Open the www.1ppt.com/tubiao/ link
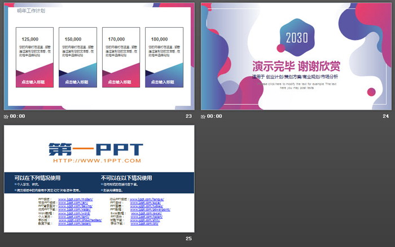The height and width of the screenshot is (247, 395). 147,206
